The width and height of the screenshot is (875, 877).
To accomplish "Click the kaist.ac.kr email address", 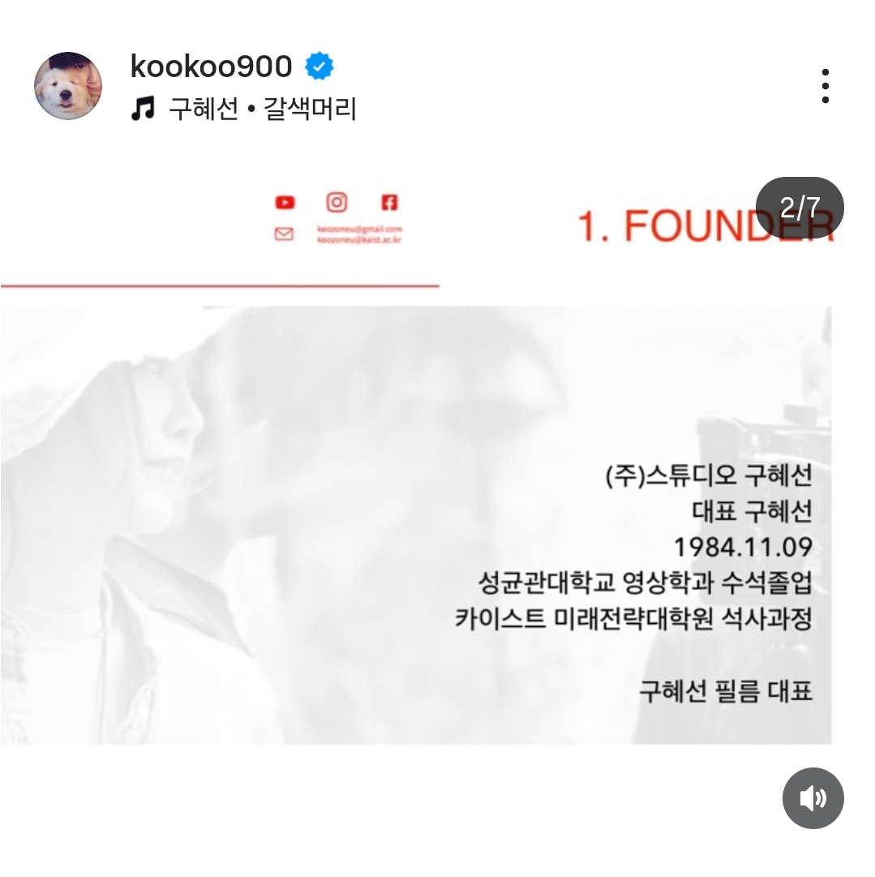I will pos(359,240).
